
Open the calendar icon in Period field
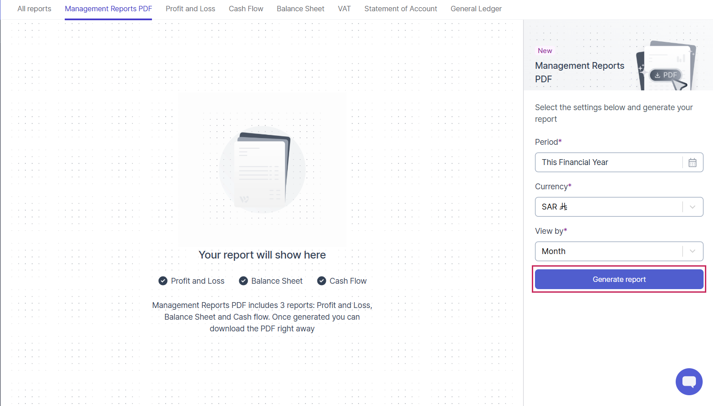[692, 162]
